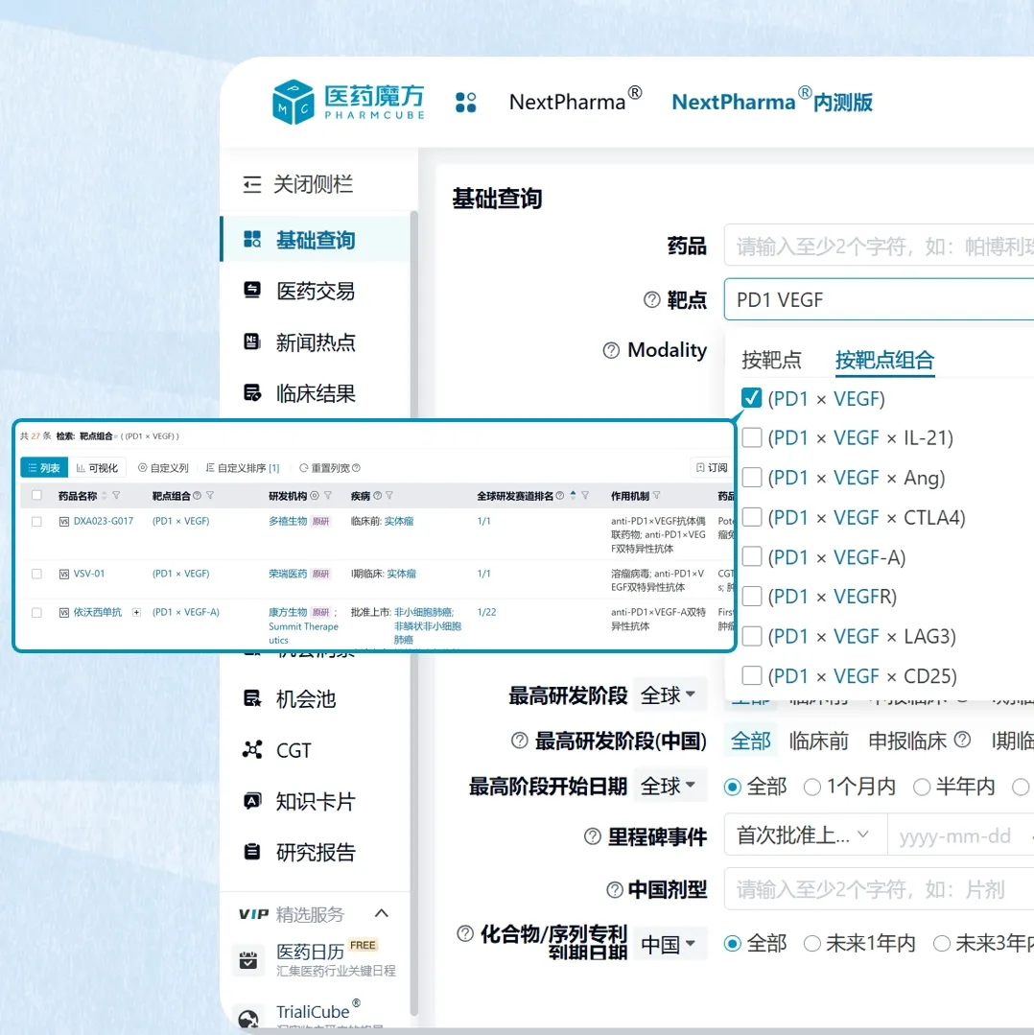Check the (PD1 × VEGF × CTLA4) option

pos(752,517)
